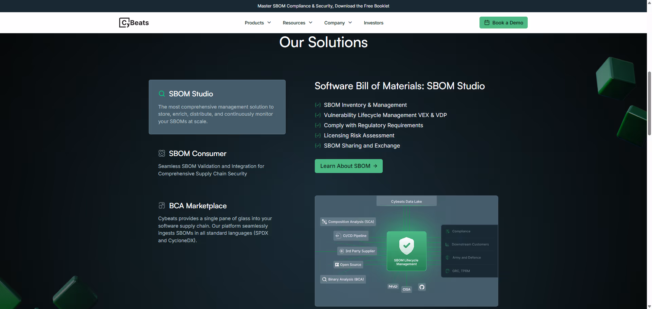Click 'Comply with Regulatory Requirements' text

click(x=374, y=125)
